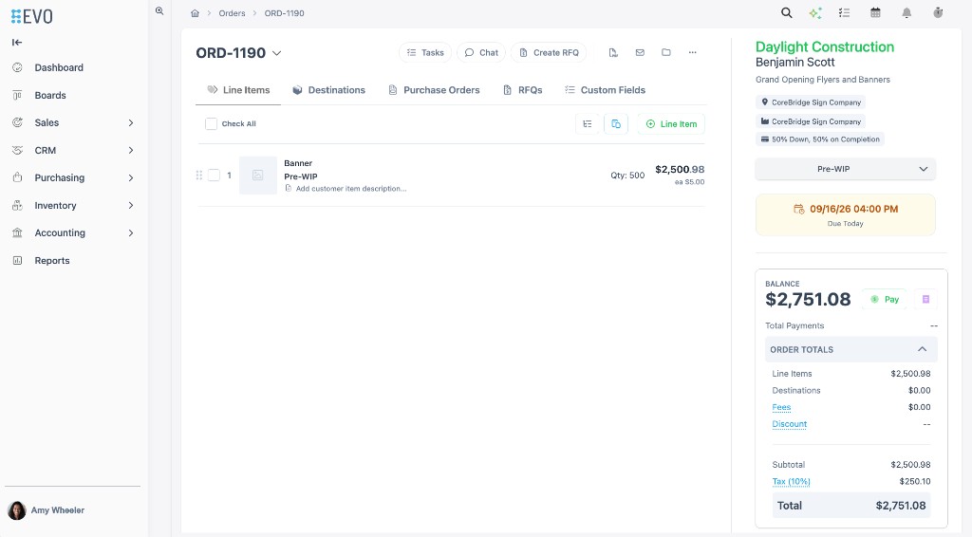Image resolution: width=972 pixels, height=537 pixels.
Task: Click the Banner price $2,500.98
Action: [x=680, y=169]
